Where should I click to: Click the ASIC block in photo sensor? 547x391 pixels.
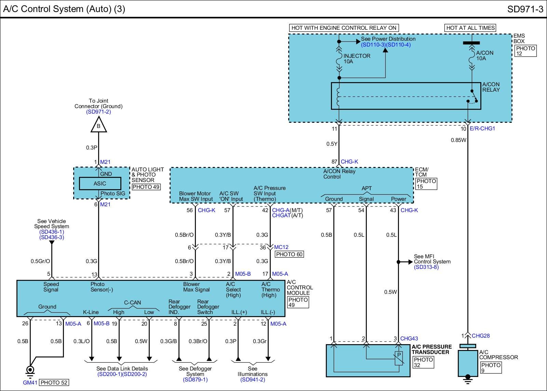point(100,184)
